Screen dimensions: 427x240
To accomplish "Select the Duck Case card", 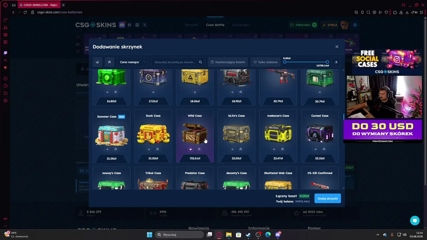I will pos(153,136).
